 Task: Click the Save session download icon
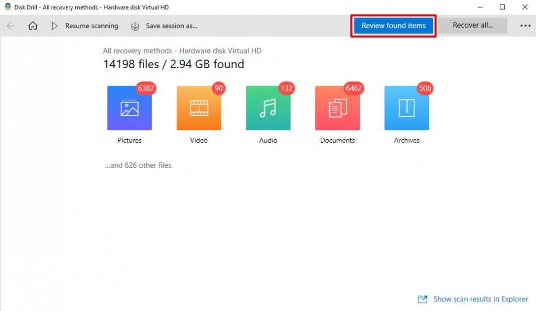(x=135, y=26)
